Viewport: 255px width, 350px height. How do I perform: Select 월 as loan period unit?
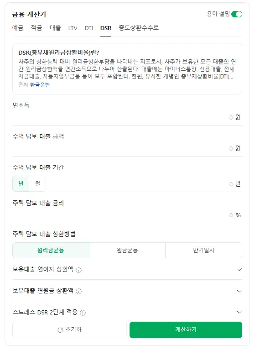coord(37,184)
